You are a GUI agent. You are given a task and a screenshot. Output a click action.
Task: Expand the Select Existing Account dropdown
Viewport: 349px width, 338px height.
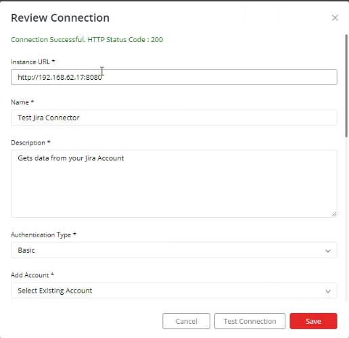(174, 291)
